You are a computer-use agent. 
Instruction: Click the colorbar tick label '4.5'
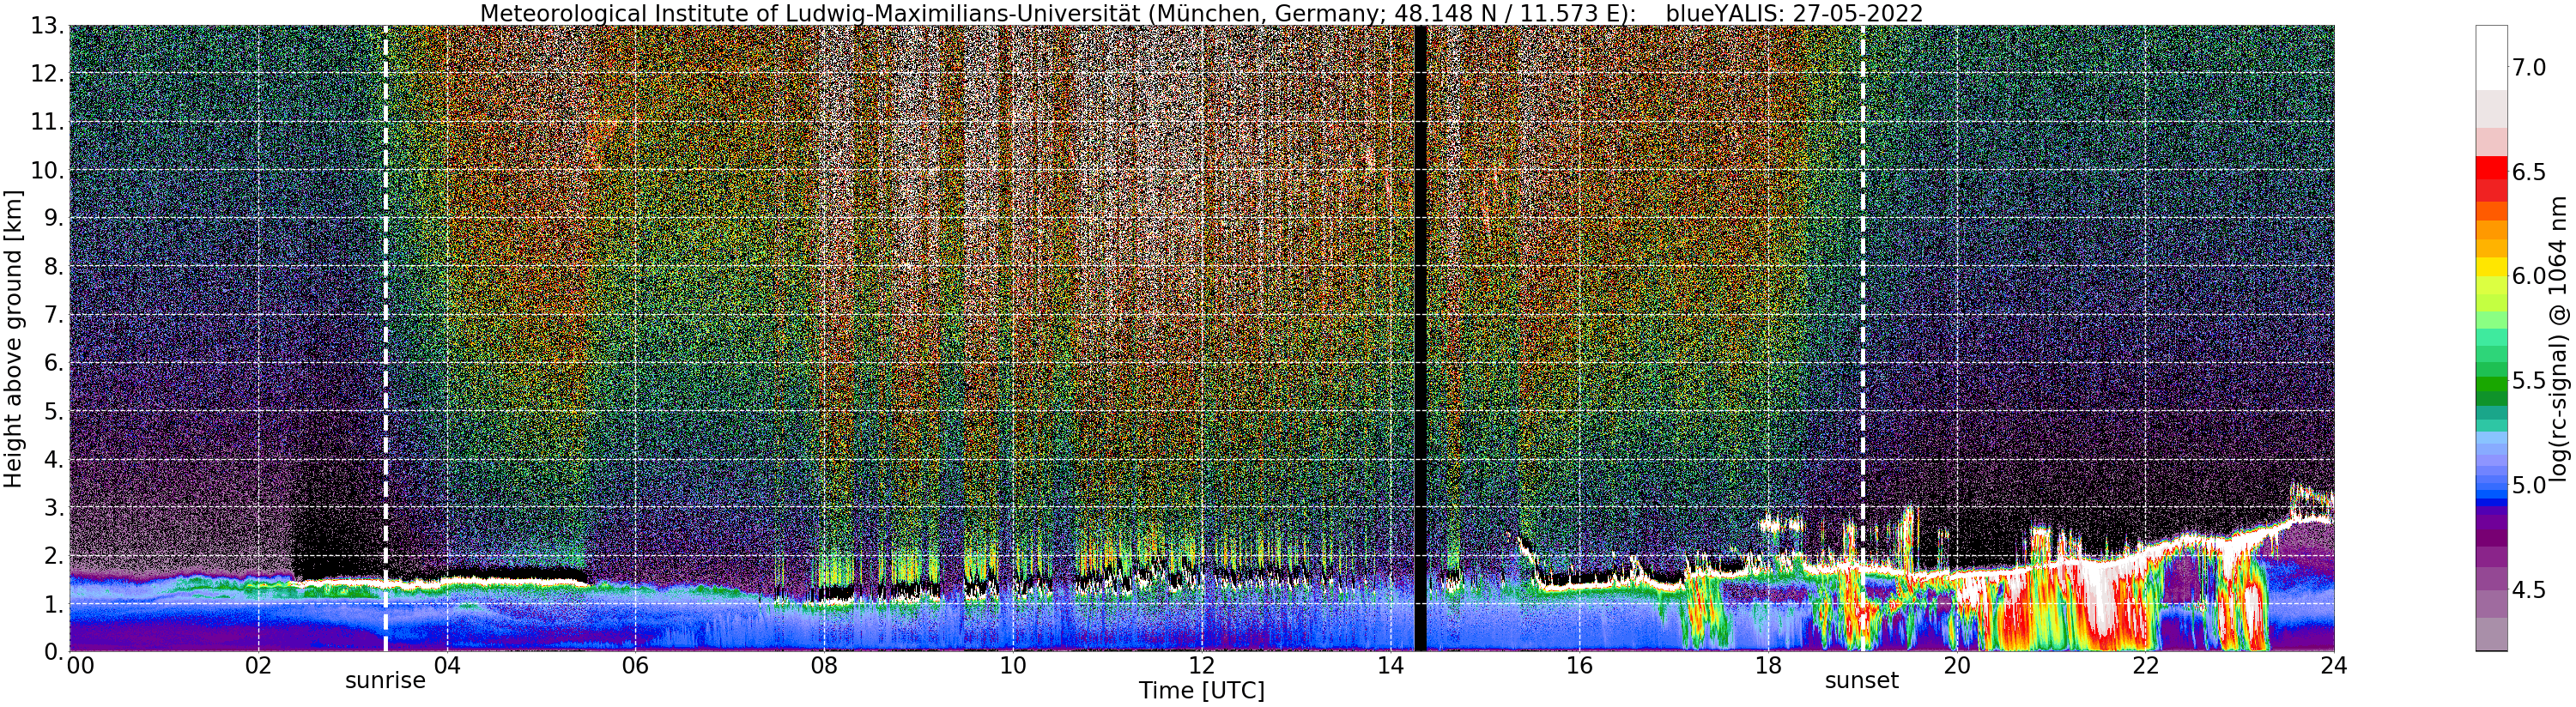click(x=2529, y=590)
